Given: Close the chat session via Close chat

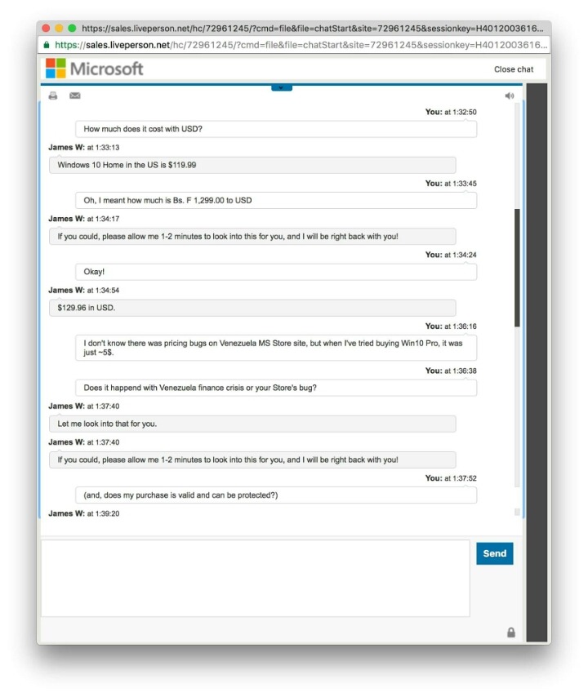Looking at the screenshot, I should pyautogui.click(x=514, y=69).
